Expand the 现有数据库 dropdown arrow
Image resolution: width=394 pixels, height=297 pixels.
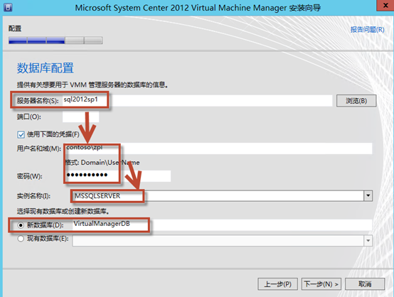click(368, 241)
